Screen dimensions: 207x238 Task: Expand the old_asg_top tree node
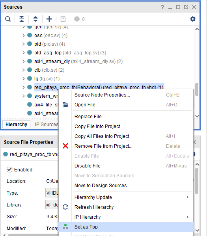pos(23,52)
